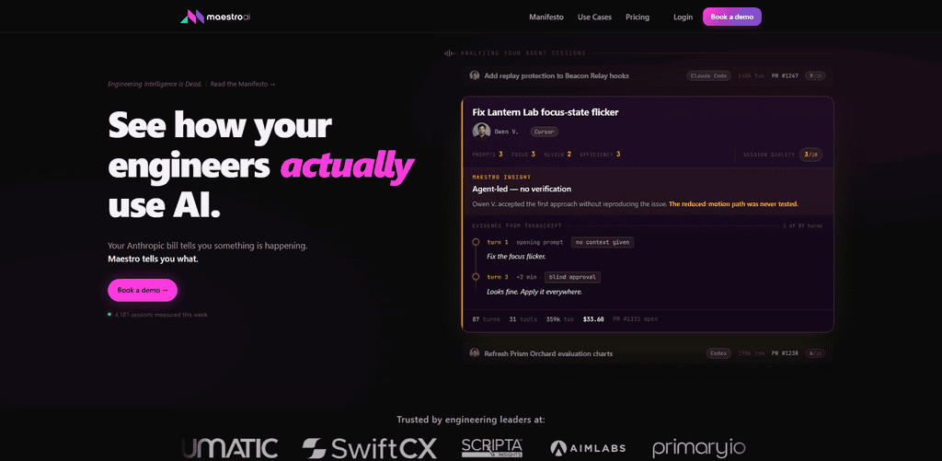Click the 31 tools stat

[523, 319]
